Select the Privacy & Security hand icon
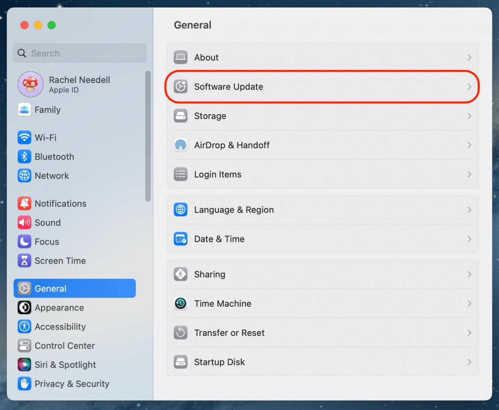This screenshot has height=410, width=499. click(24, 384)
